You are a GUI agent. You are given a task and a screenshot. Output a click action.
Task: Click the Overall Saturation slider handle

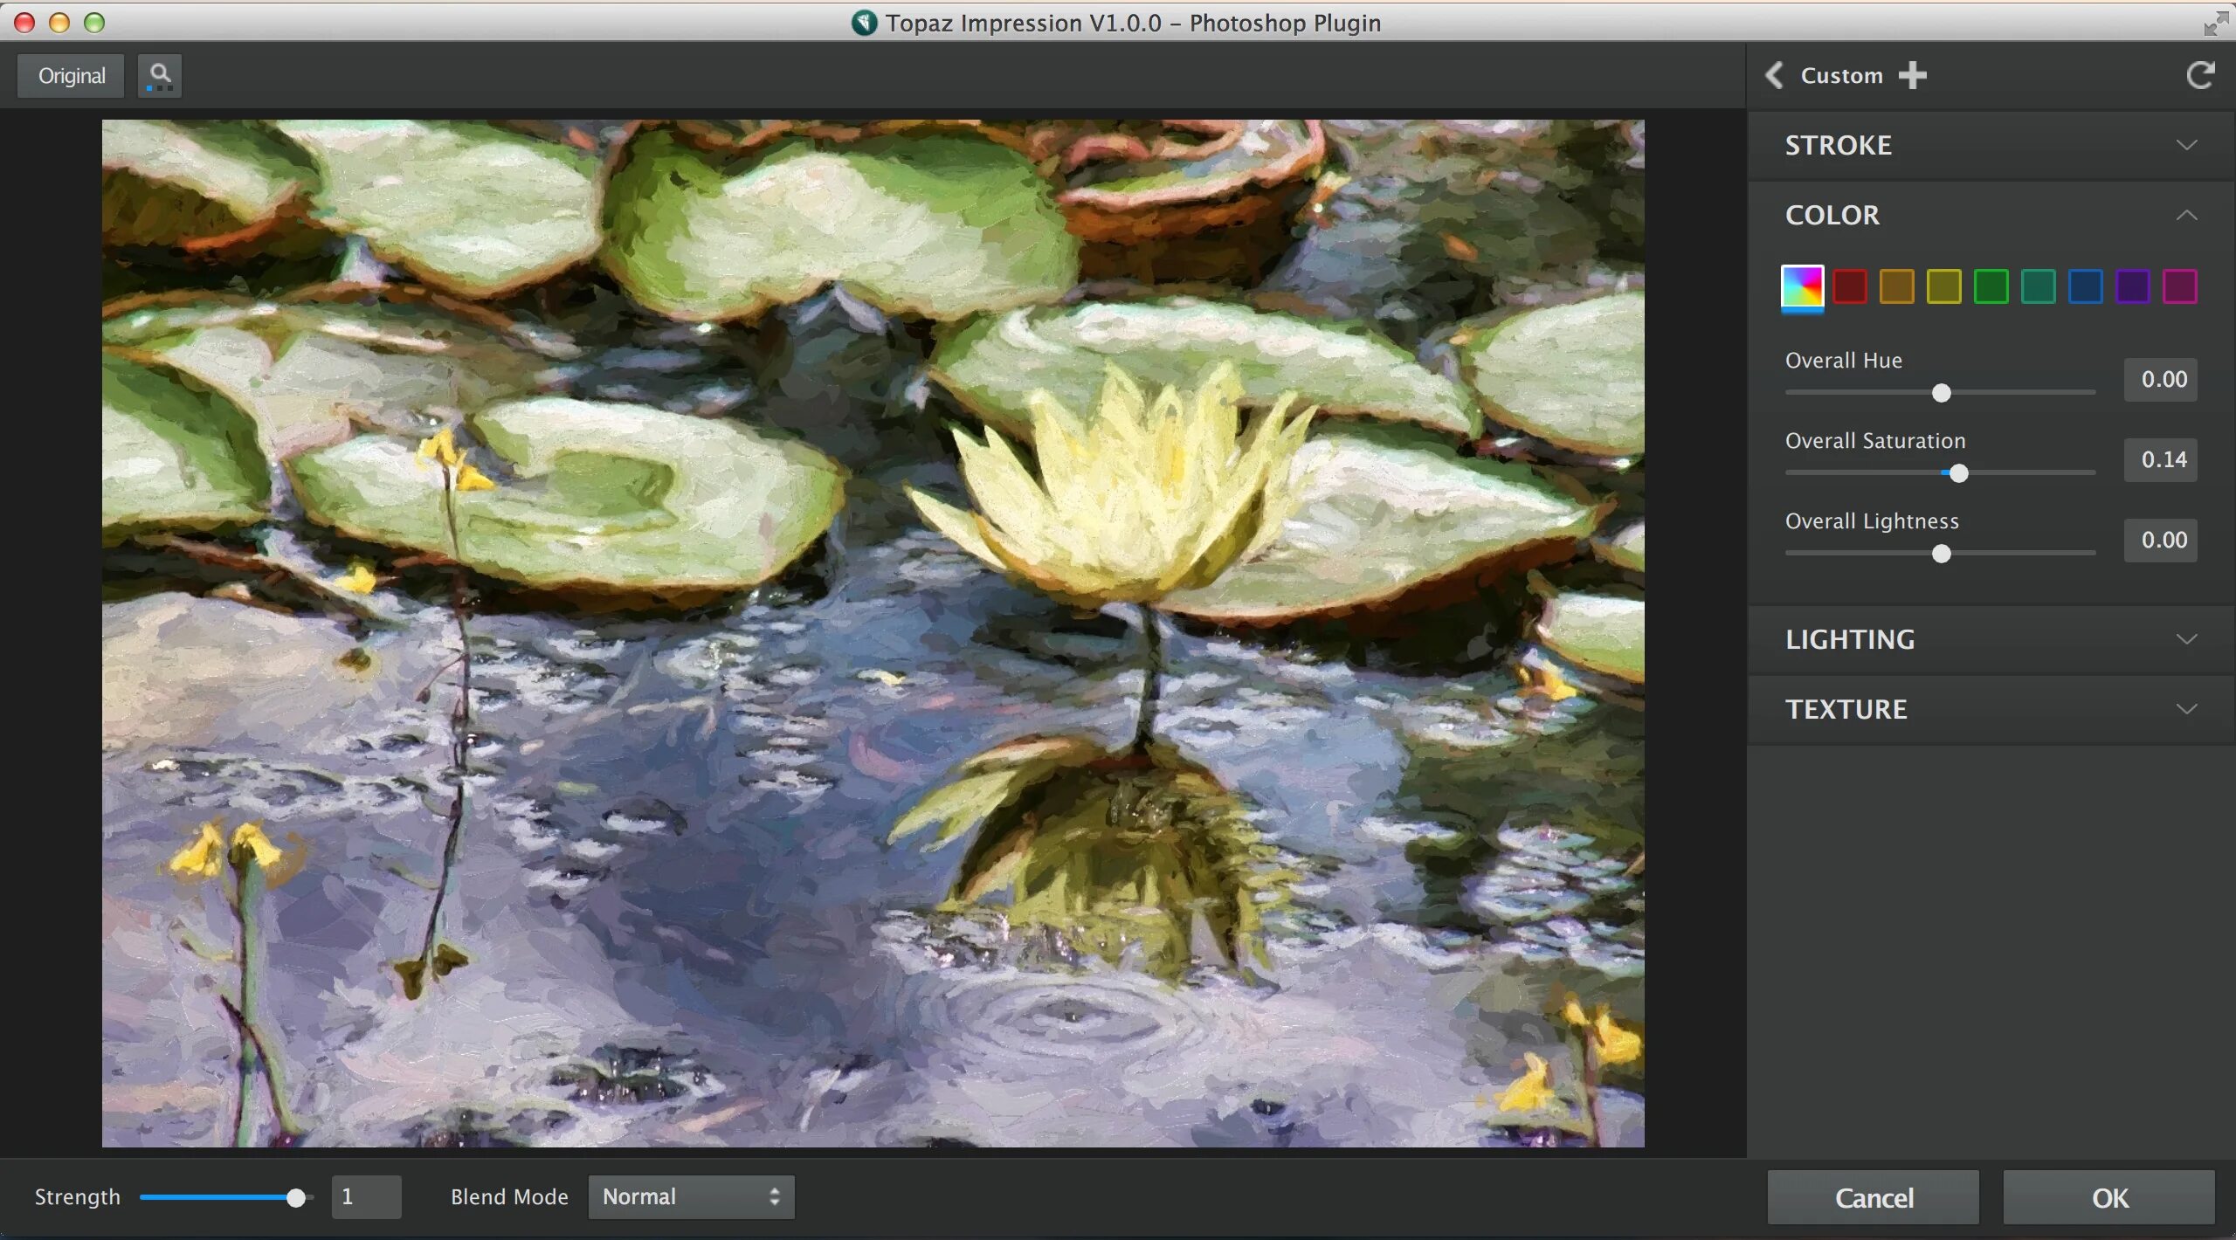click(1959, 473)
